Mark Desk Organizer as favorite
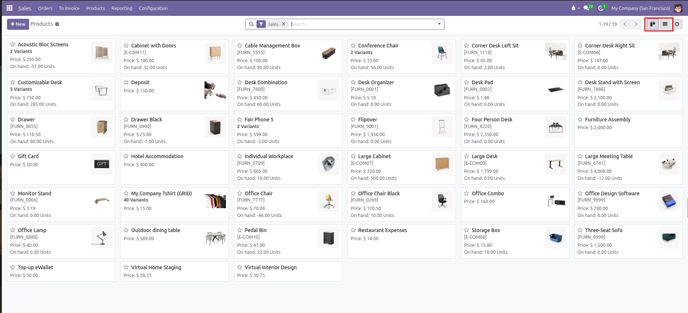 pyautogui.click(x=353, y=82)
